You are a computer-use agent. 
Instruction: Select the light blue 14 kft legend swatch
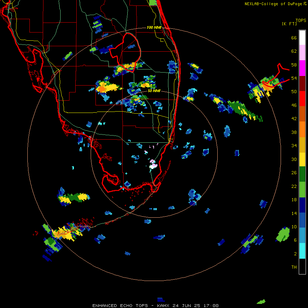pos(302,235)
